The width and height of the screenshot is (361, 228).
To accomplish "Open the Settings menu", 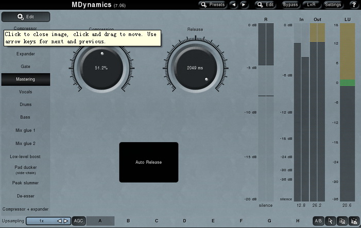I will point(333,5).
